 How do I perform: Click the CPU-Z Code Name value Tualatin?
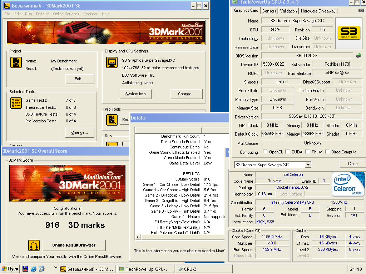coord(274,181)
